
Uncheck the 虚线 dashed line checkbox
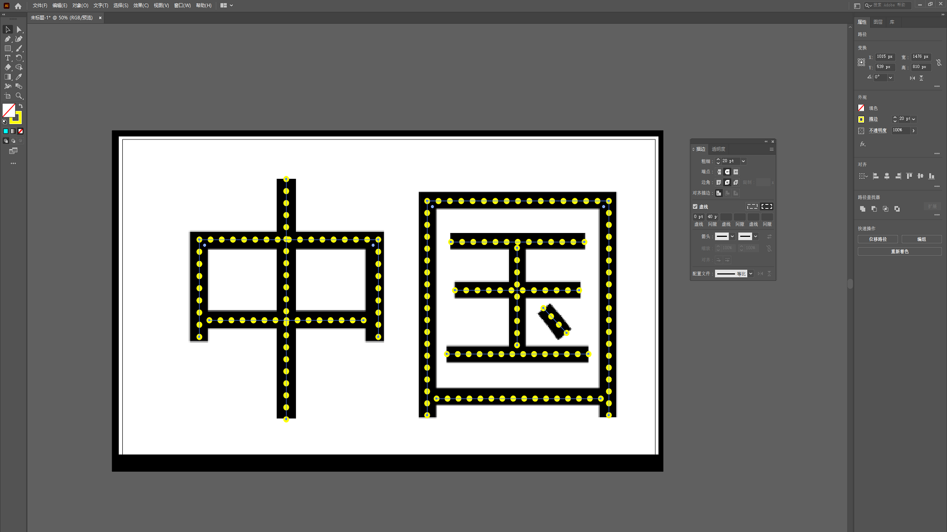[x=695, y=207]
